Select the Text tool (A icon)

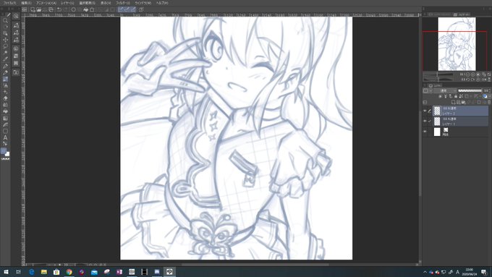pyautogui.click(x=5, y=137)
